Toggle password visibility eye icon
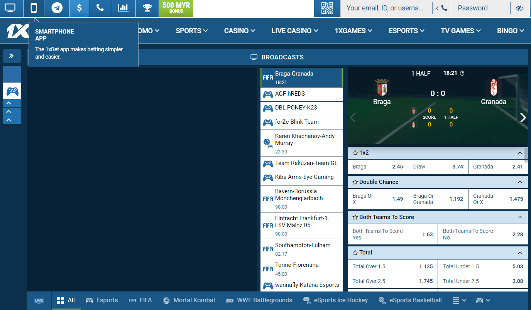Screen dimensions: 531x310 (x=519, y=8)
